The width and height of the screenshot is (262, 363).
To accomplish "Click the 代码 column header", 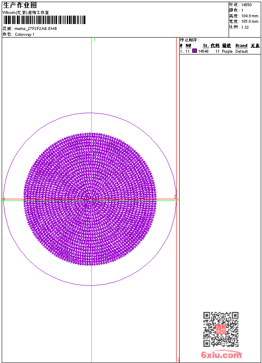I will click(215, 46).
